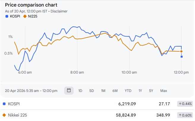Click KOSPI row blue square icon
Image resolution: width=195 pixels, height=121 pixels.
pos(4,104)
